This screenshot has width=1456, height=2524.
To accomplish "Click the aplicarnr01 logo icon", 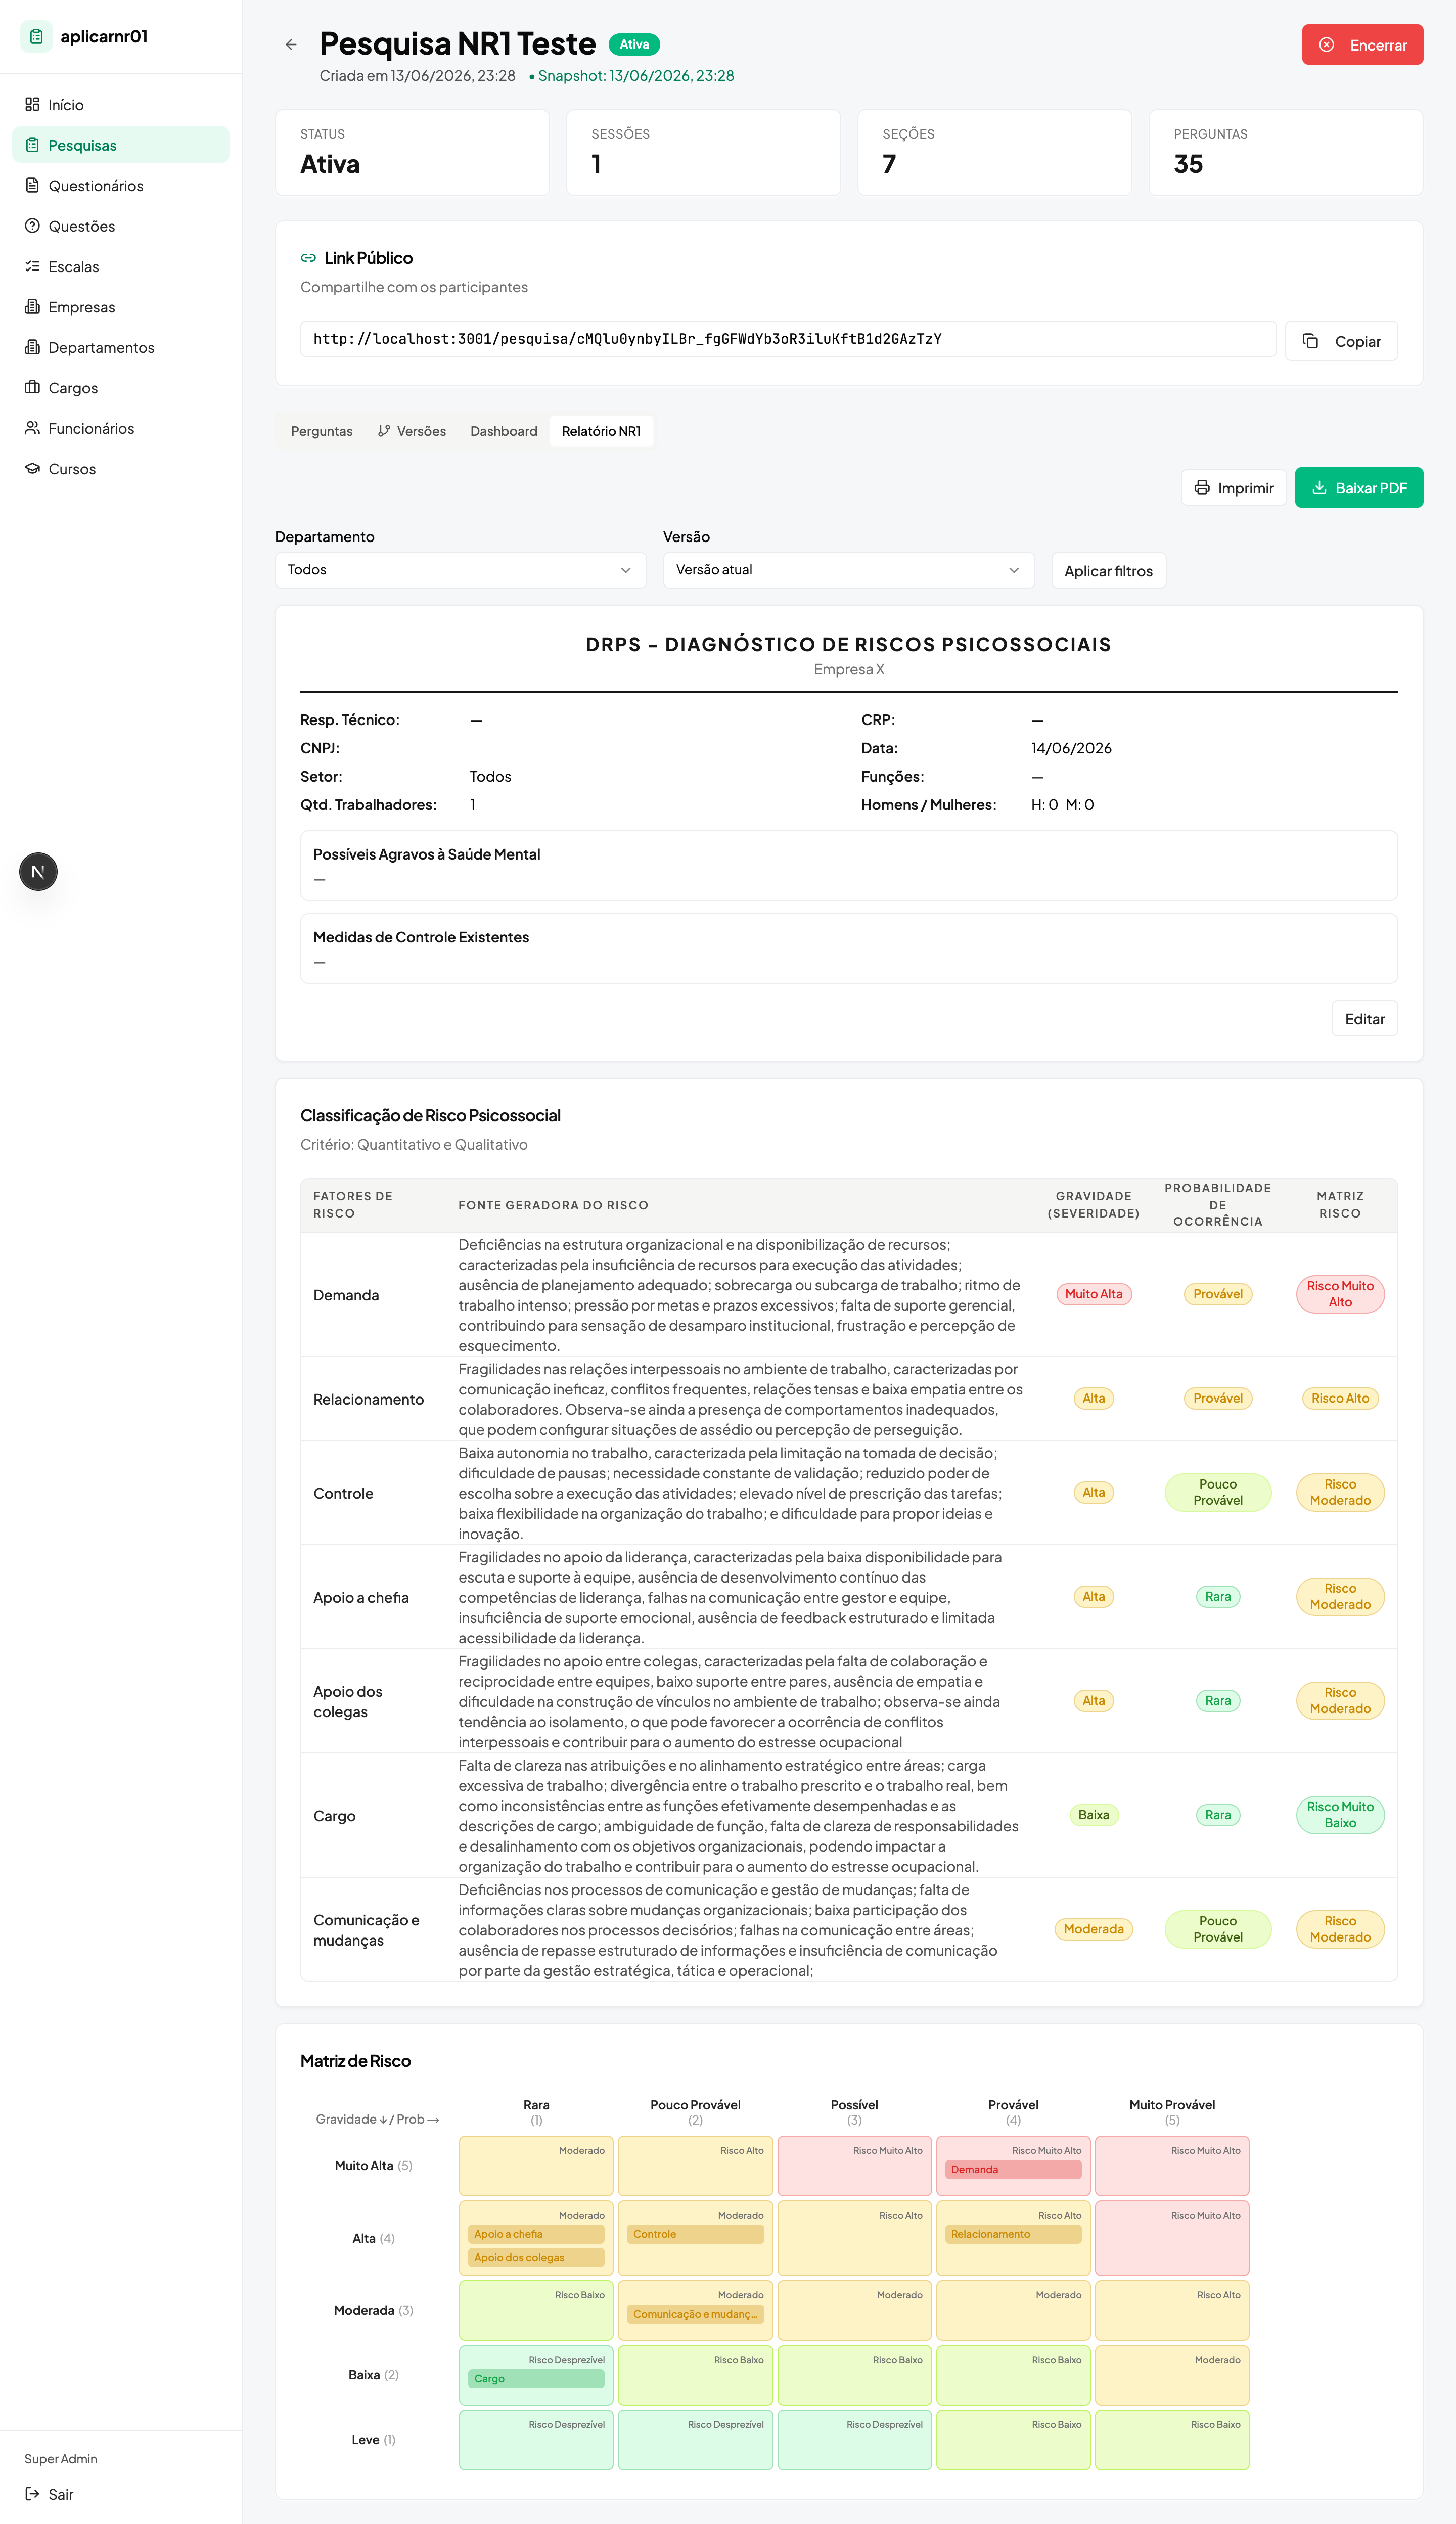I will [36, 37].
